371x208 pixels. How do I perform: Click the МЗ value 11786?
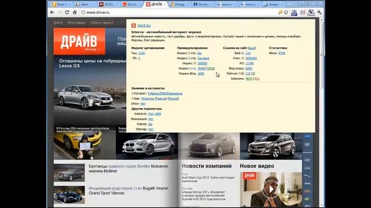pos(249,63)
